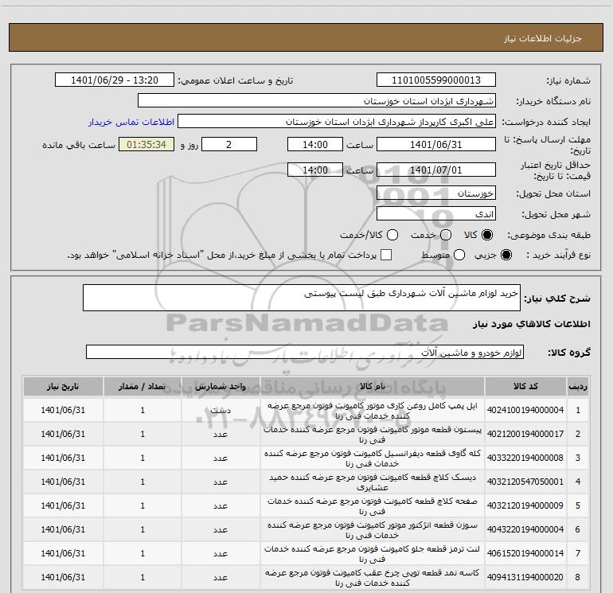Click the remaining days field showing 2
Screen dimensions: 613x593
click(x=229, y=144)
